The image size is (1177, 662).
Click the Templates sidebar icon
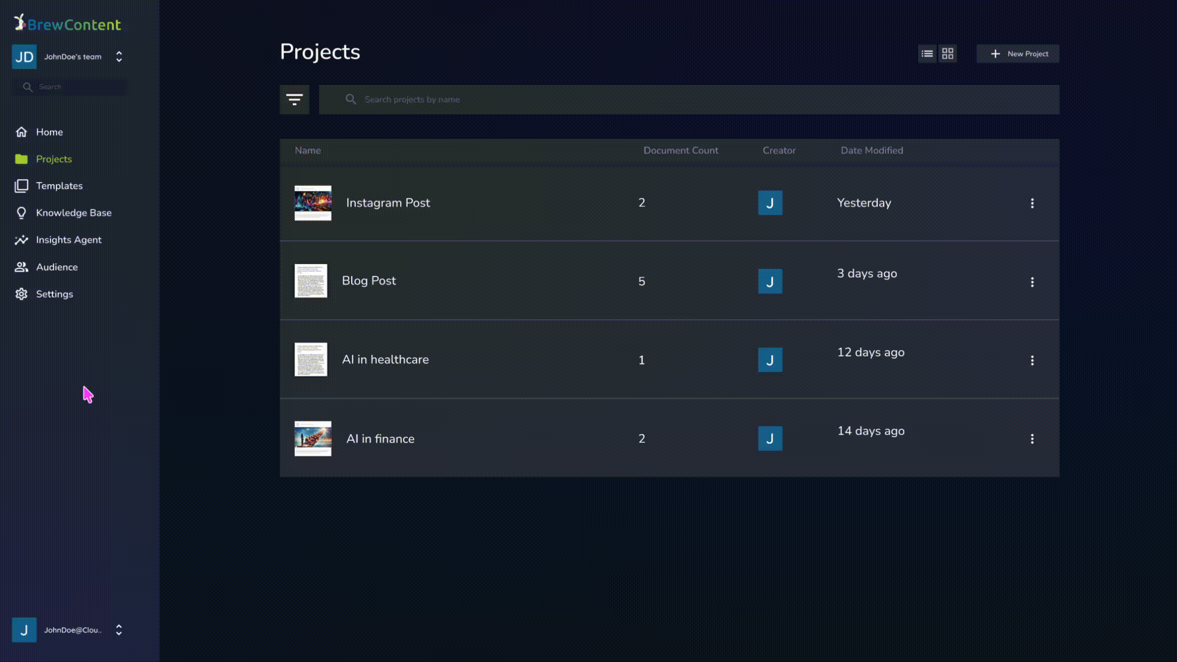pyautogui.click(x=21, y=186)
